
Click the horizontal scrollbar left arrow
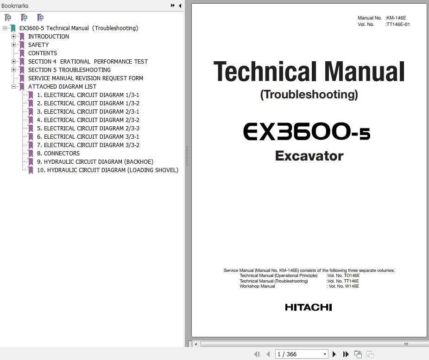[x=196, y=344]
